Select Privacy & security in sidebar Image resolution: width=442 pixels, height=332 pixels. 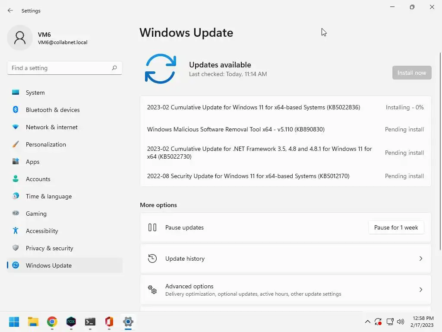tap(65, 248)
